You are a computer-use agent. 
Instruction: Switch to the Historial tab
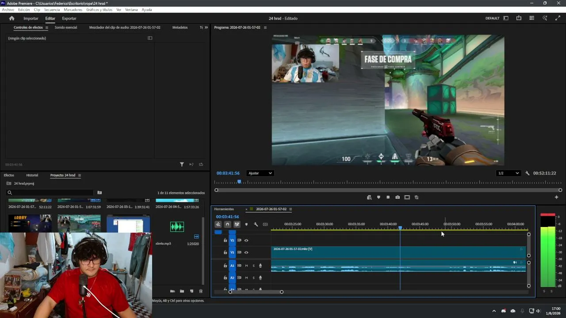point(32,175)
